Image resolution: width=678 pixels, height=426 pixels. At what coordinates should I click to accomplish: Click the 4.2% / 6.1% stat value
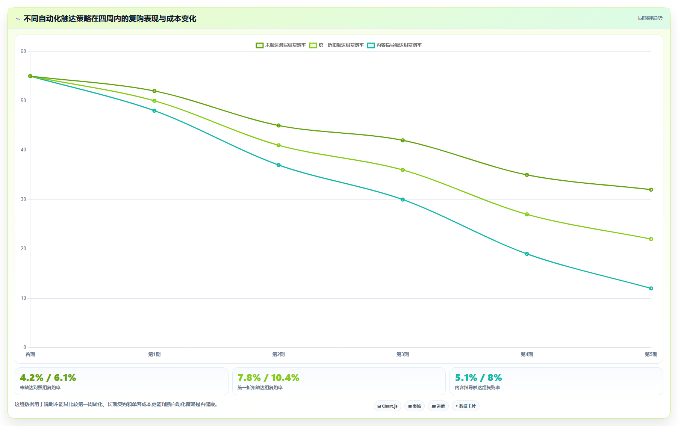(48, 378)
